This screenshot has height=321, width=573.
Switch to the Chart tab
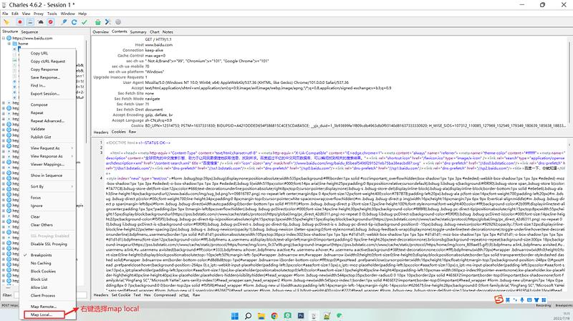tap(155, 32)
